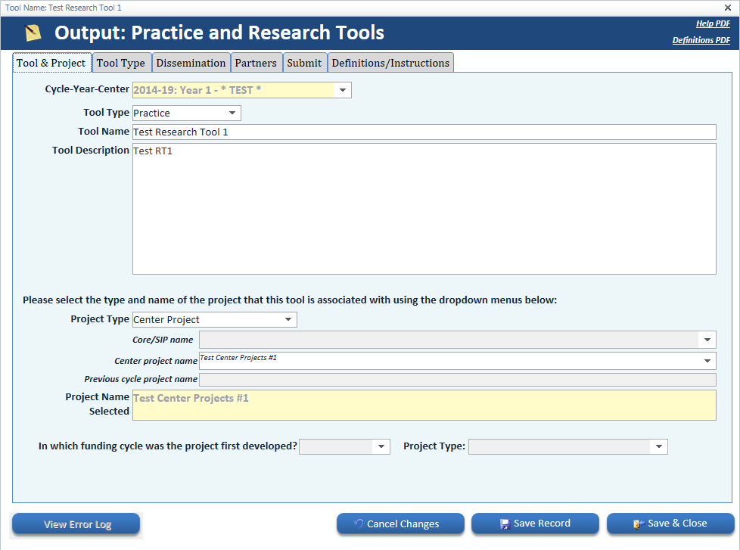Open the Tool Type dropdown
This screenshot has height=550, width=740.
pos(232,113)
